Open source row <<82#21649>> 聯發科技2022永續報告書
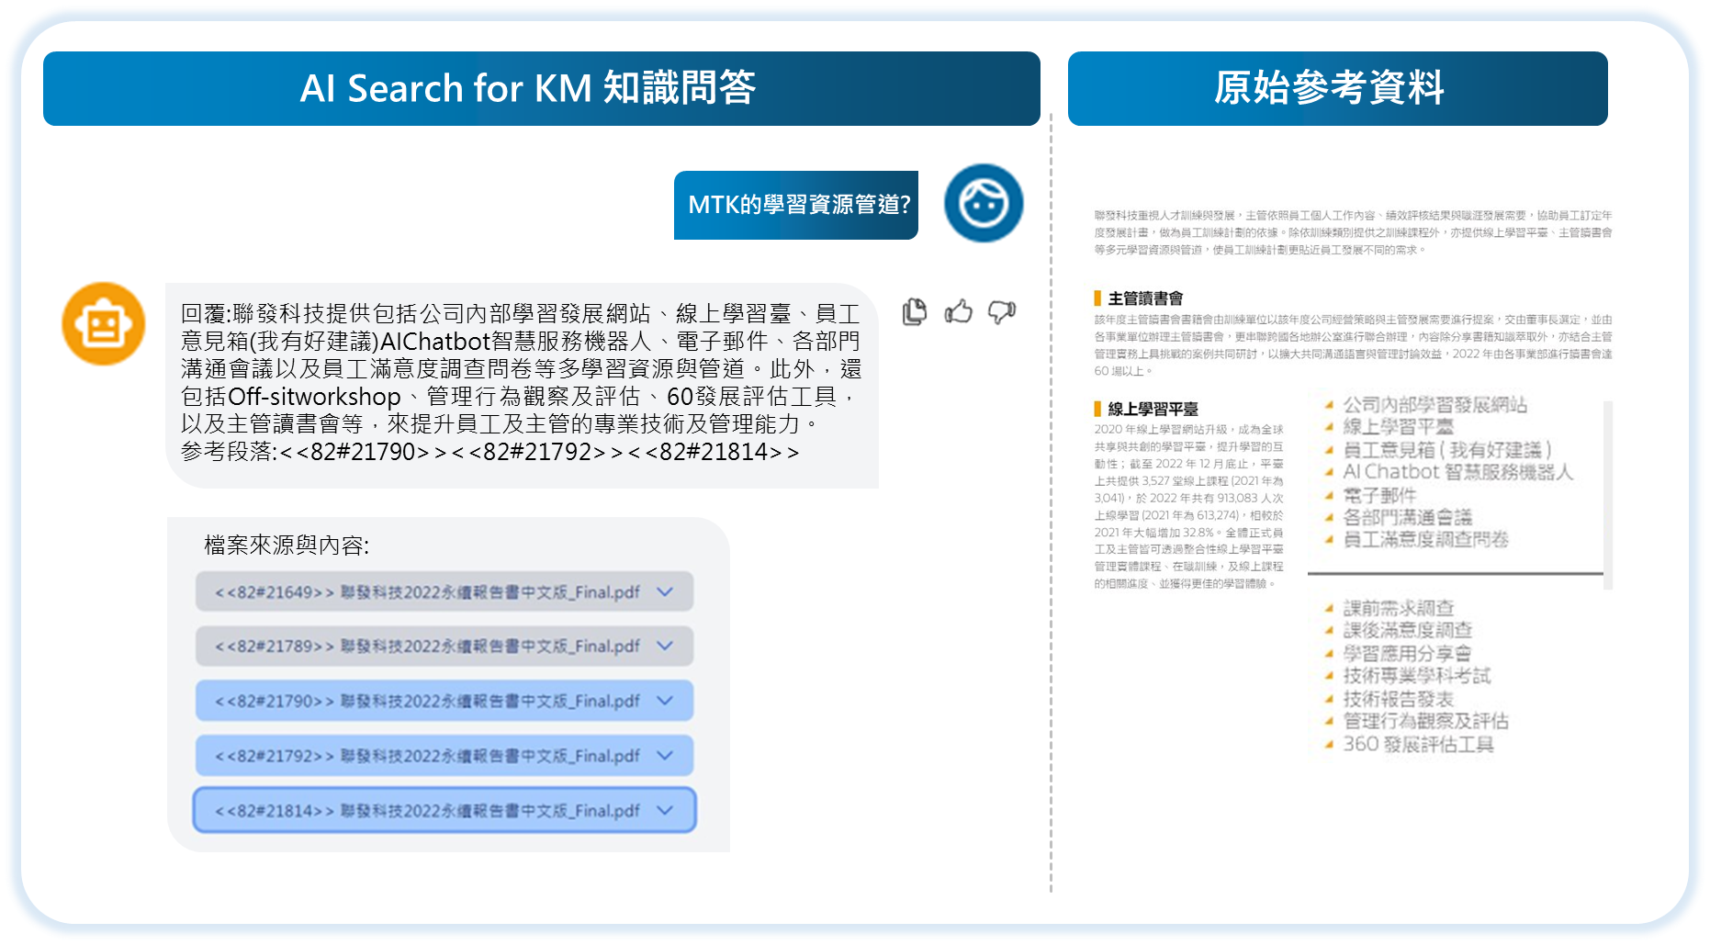The image size is (1710, 945). [x=444, y=592]
